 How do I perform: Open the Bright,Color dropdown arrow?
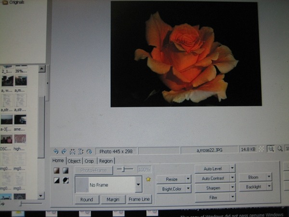click(x=188, y=189)
